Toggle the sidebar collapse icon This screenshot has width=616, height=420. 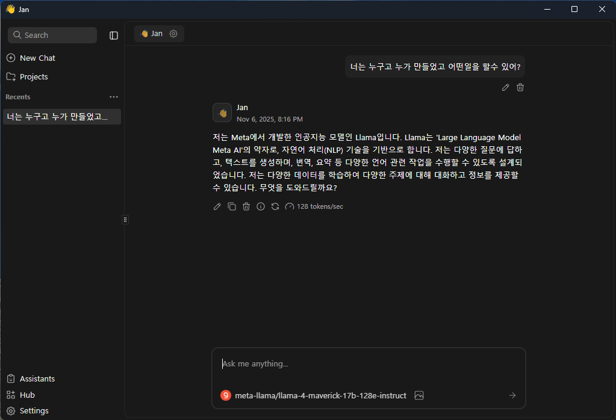114,36
